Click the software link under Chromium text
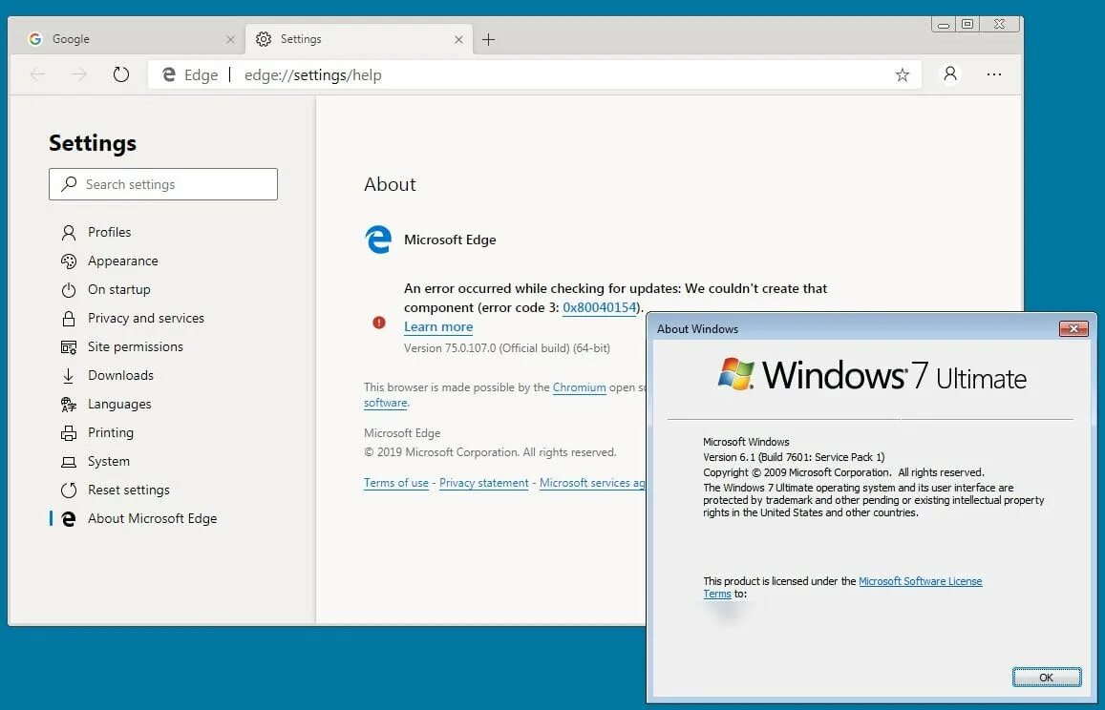This screenshot has height=710, width=1105. click(386, 403)
